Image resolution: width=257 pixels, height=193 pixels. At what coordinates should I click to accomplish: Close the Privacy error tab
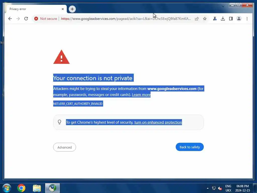coord(62,9)
